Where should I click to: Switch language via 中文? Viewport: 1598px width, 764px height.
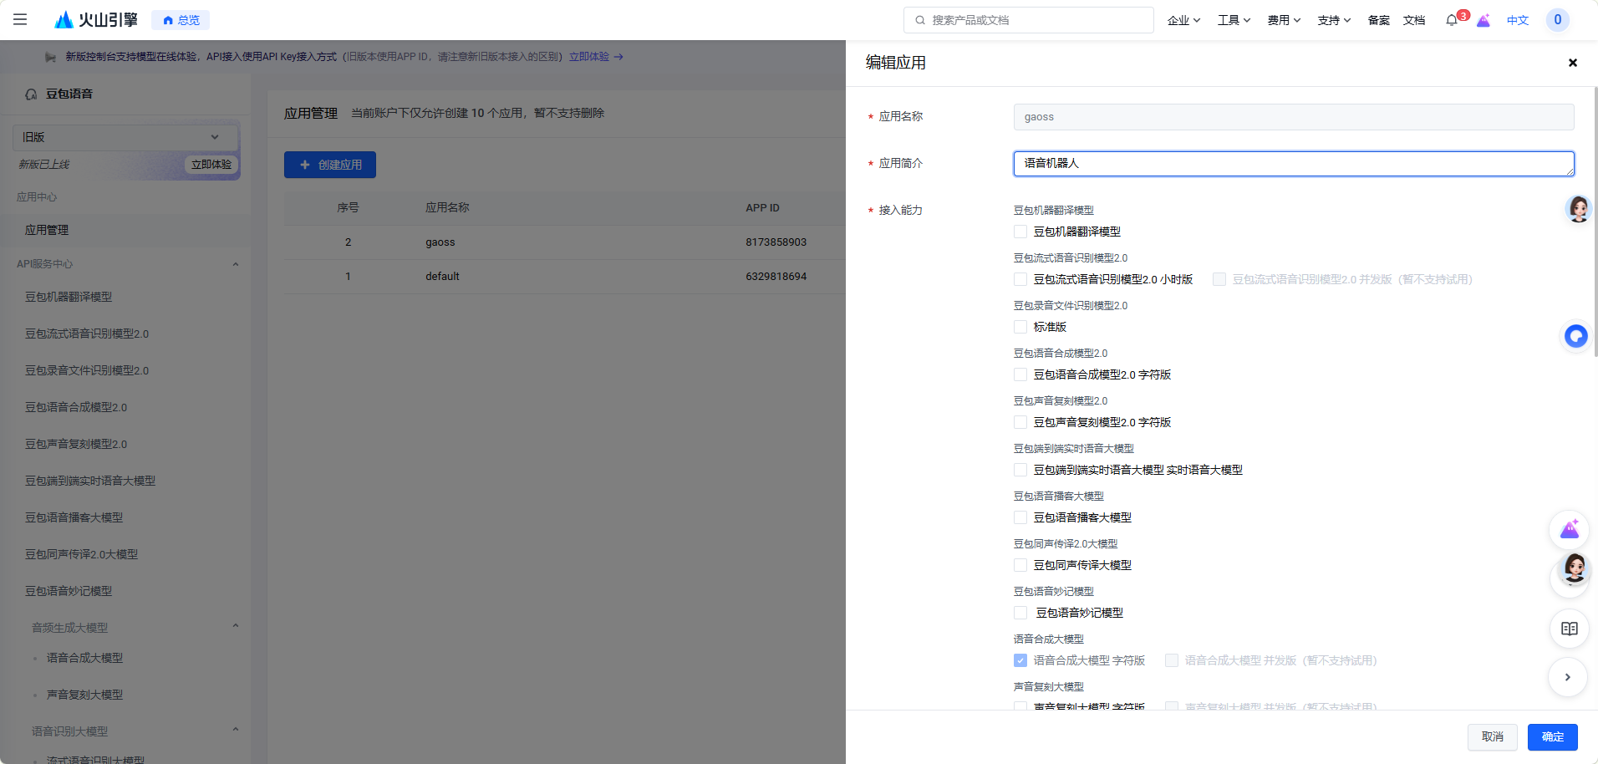pos(1517,20)
